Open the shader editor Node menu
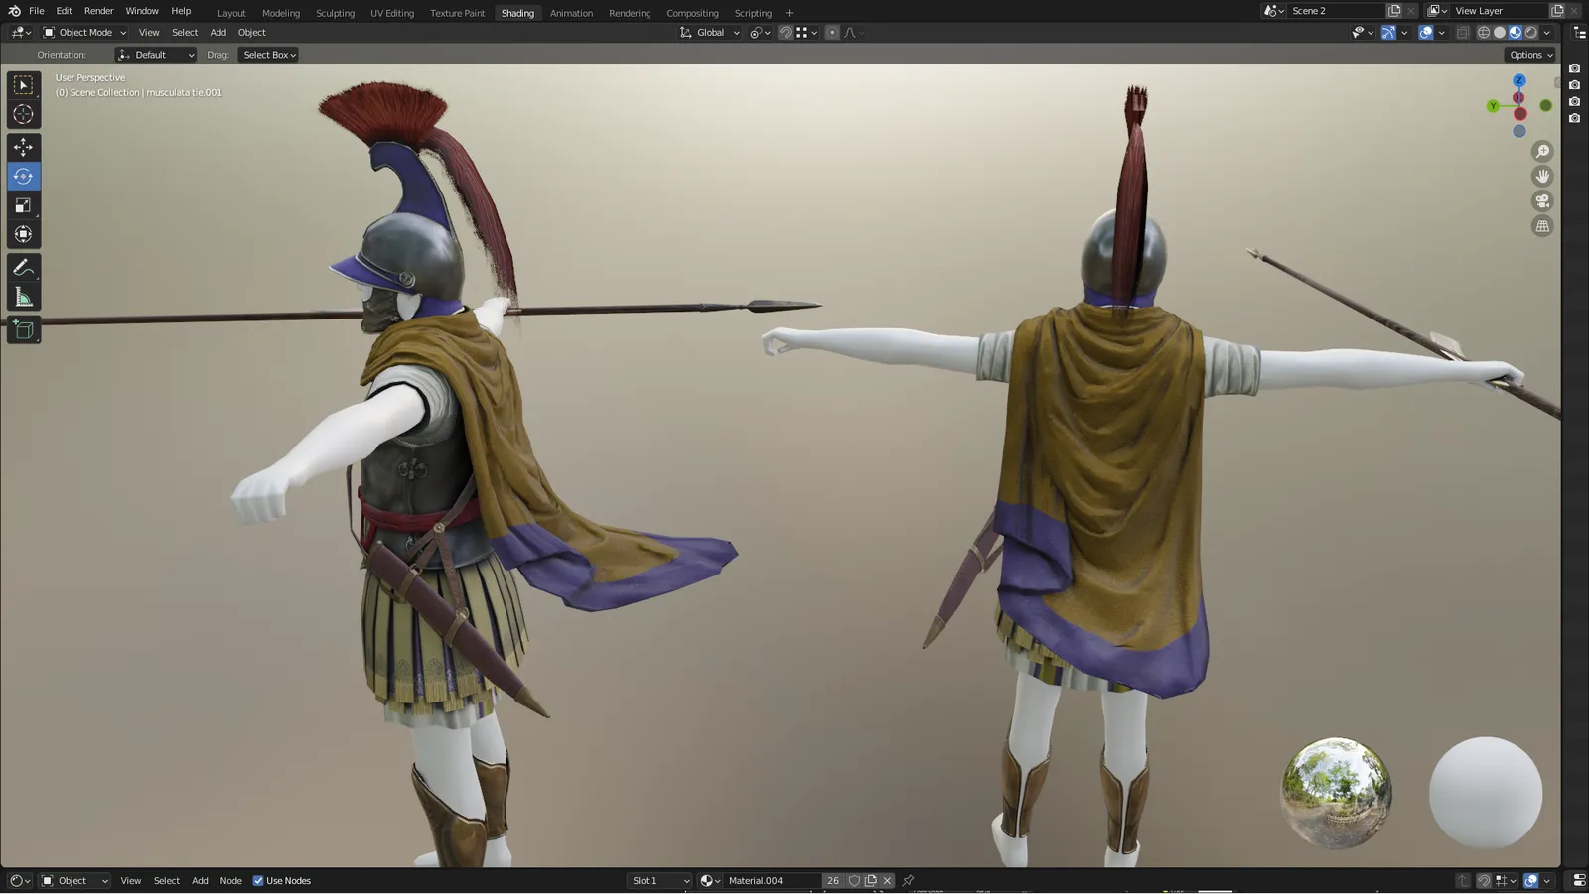This screenshot has width=1589, height=894. tap(230, 881)
